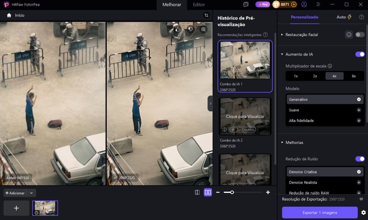
Task: Open help icon next to Auto tab
Action: pyautogui.click(x=362, y=17)
